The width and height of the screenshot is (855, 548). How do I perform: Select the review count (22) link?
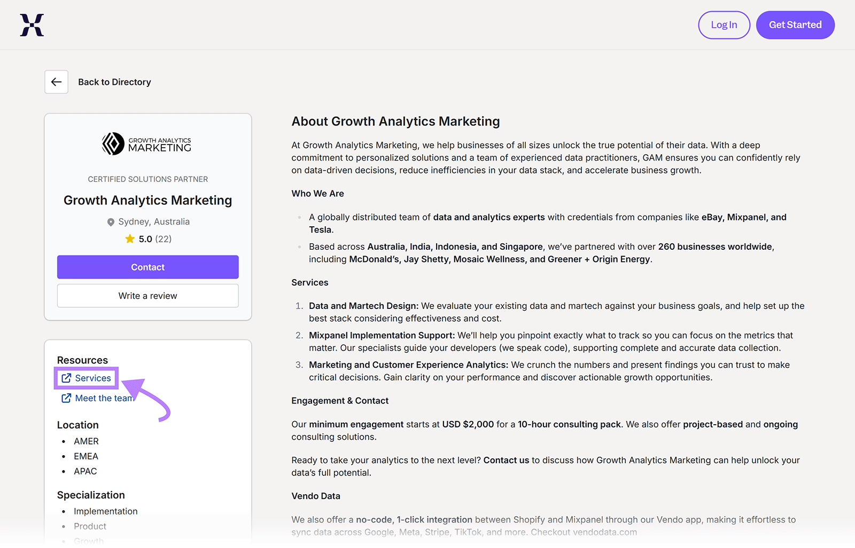[163, 239]
